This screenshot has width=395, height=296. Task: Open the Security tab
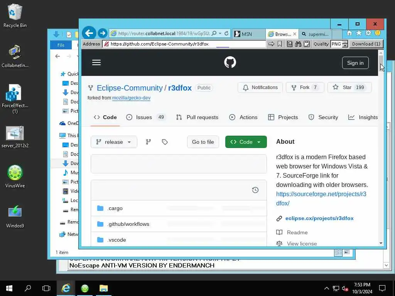(x=323, y=117)
